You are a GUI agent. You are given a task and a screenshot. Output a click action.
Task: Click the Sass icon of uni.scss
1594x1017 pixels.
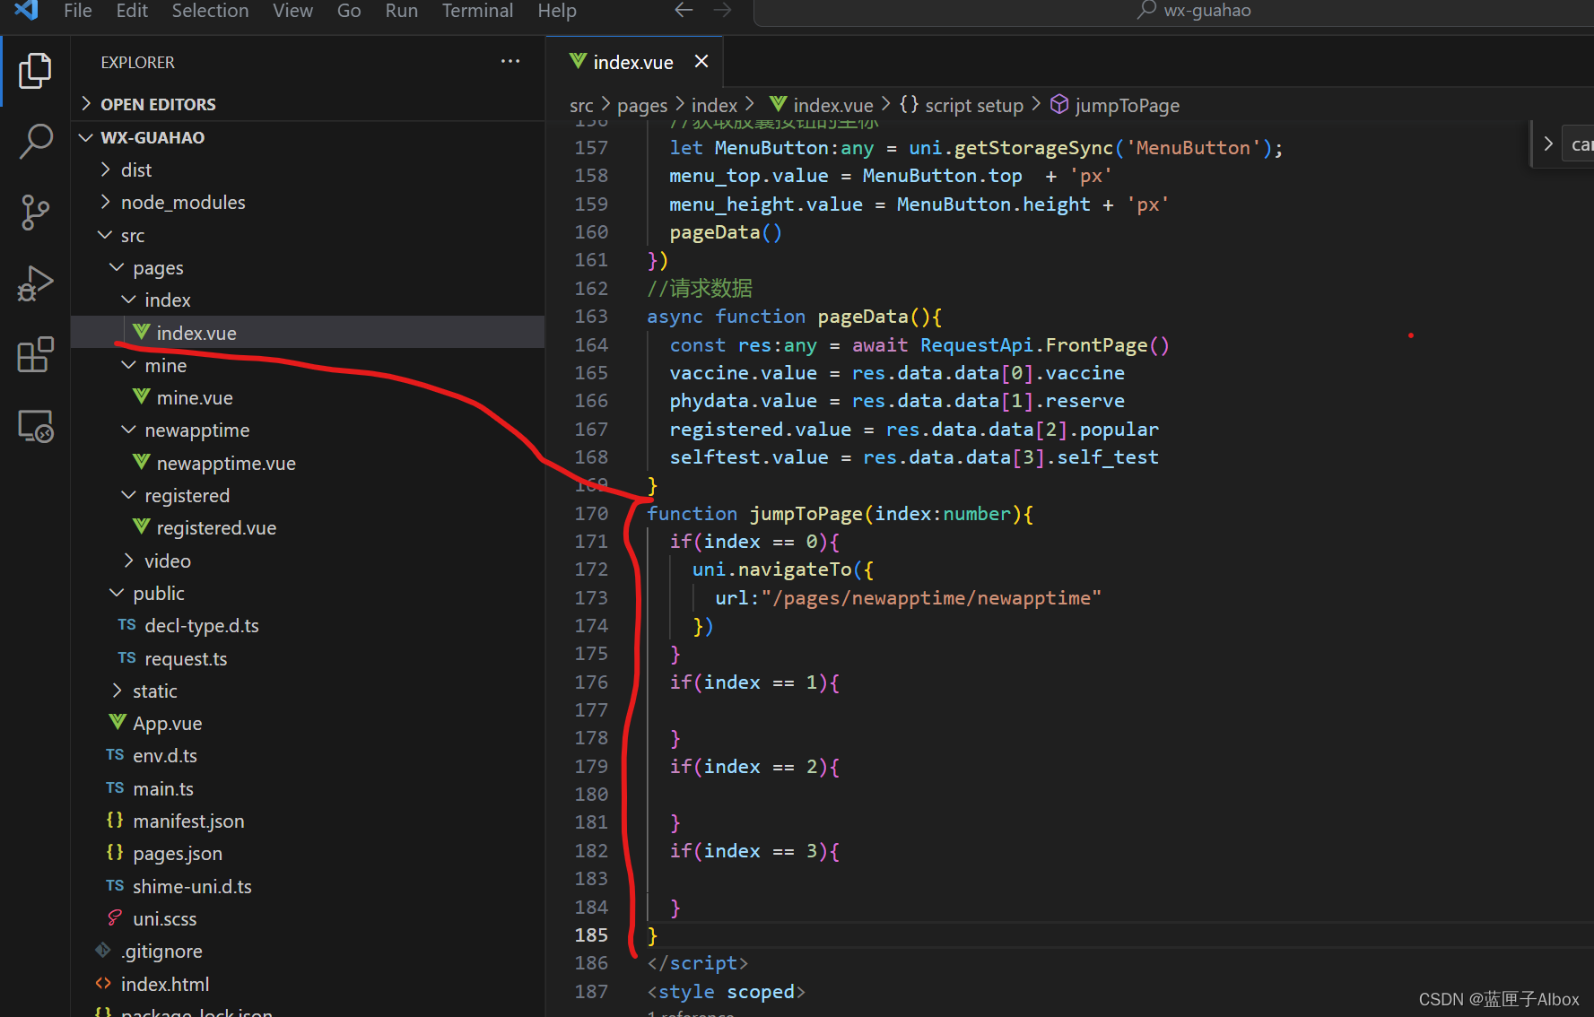pos(115,917)
